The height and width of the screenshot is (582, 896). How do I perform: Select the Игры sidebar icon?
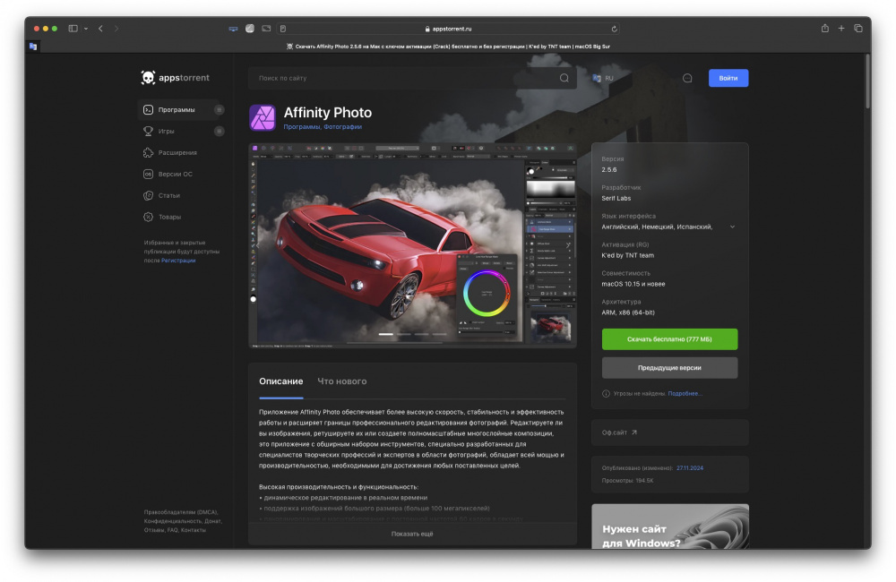[151, 131]
